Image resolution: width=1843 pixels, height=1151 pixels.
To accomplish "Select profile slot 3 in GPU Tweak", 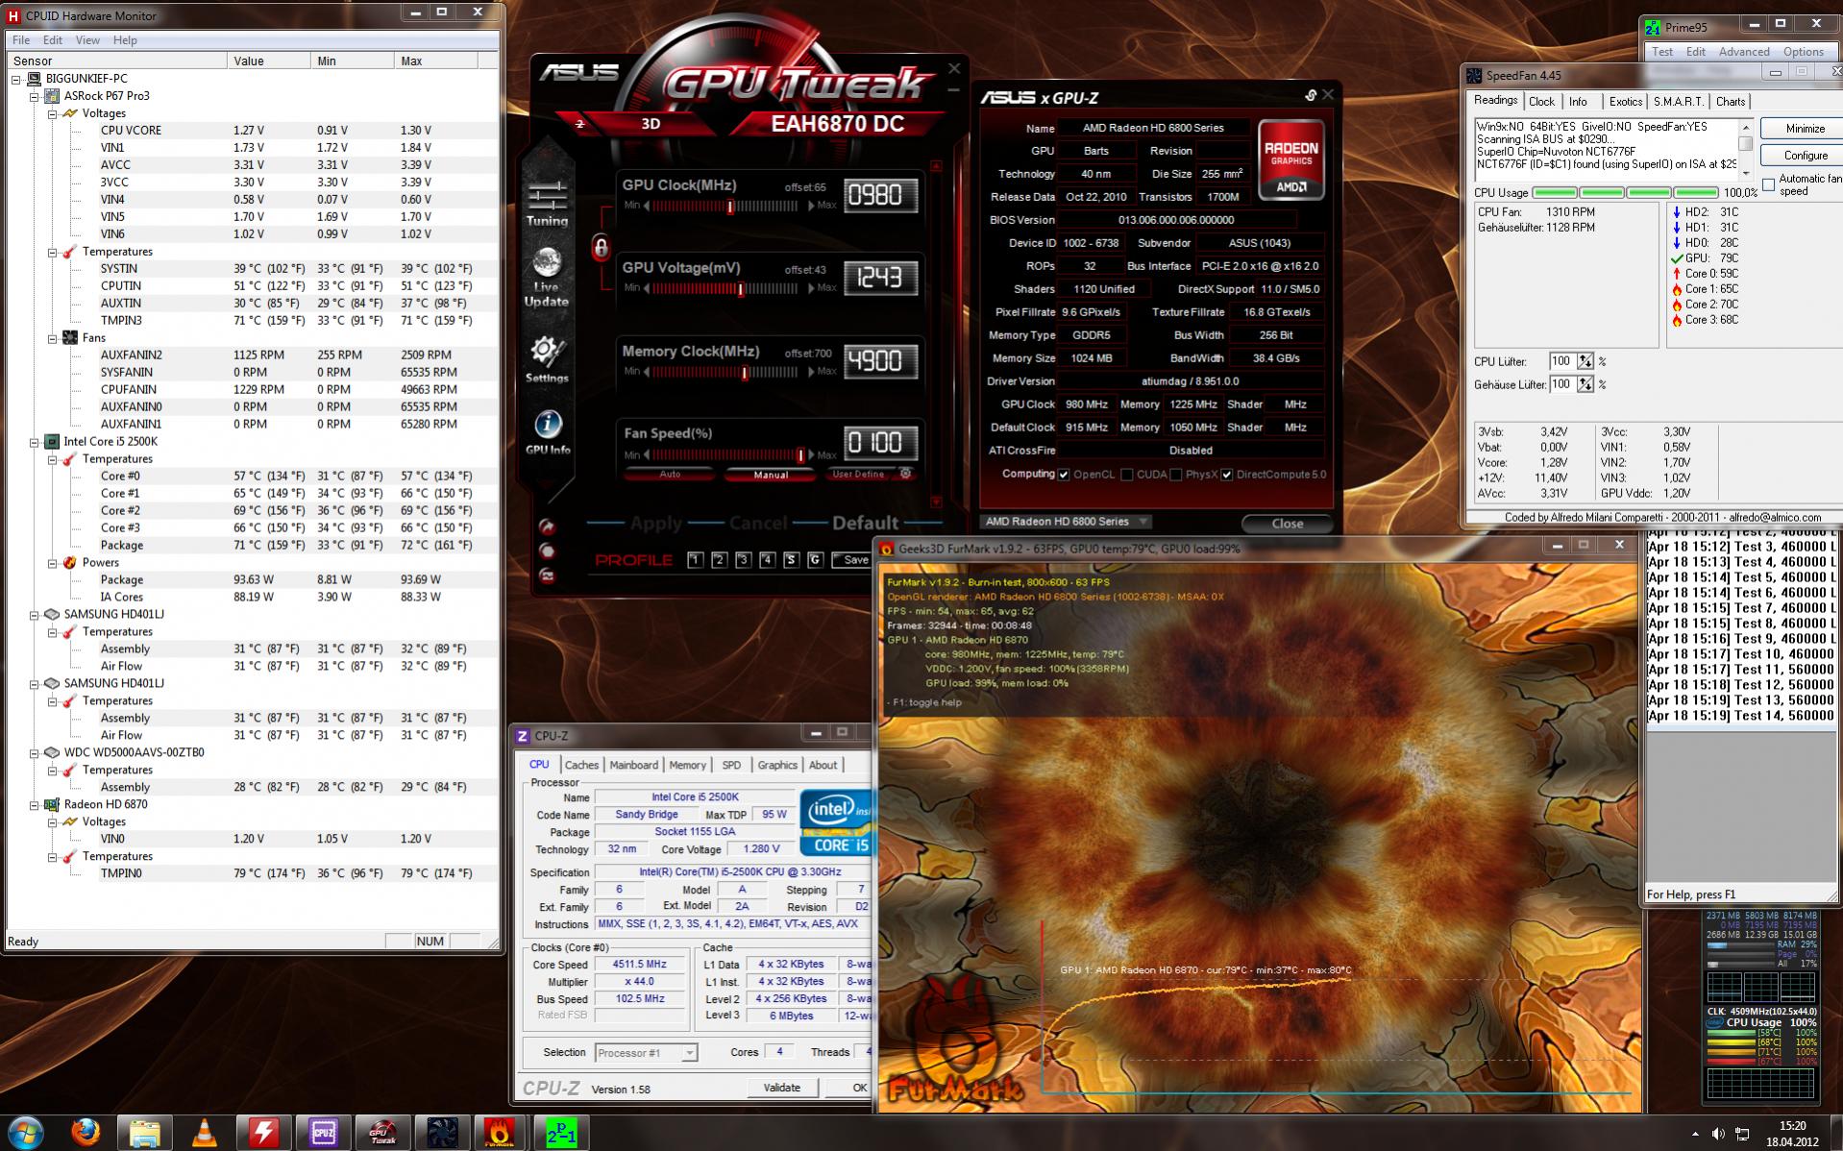I will [743, 560].
